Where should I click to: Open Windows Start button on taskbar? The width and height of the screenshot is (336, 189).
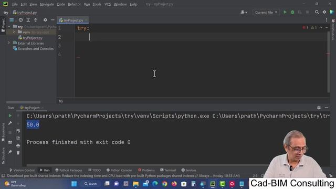click(x=74, y=184)
